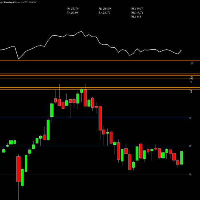
Task: Select the low value L: 23.71
Action: [x=104, y=13]
